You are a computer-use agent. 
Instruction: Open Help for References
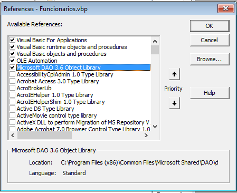pos(210,93)
